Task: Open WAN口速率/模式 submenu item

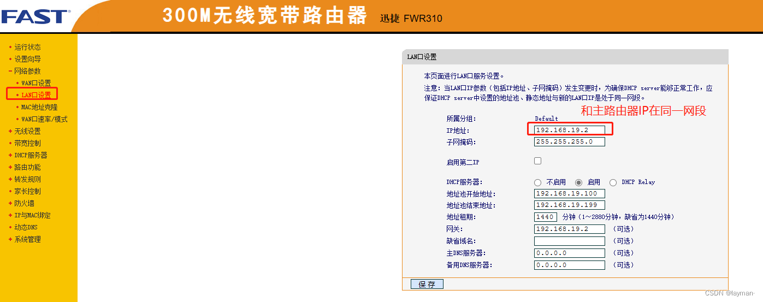Action: click(x=44, y=119)
